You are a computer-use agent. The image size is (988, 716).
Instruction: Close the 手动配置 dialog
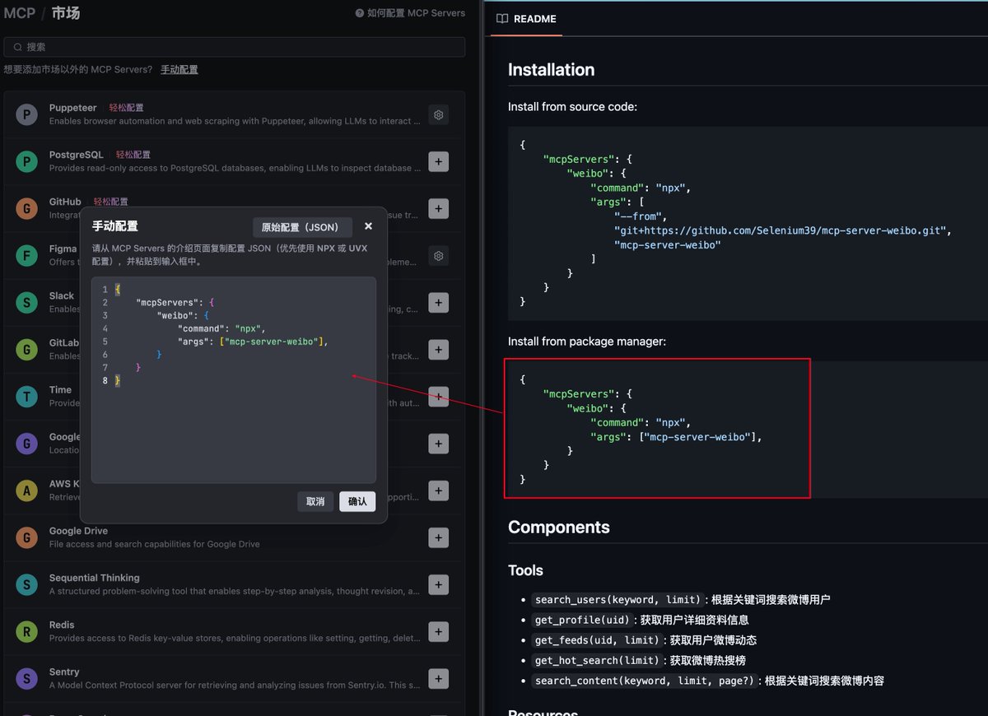(368, 226)
